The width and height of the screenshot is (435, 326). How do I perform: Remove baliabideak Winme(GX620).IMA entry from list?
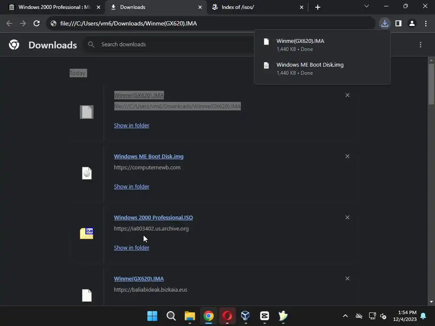pos(347,278)
